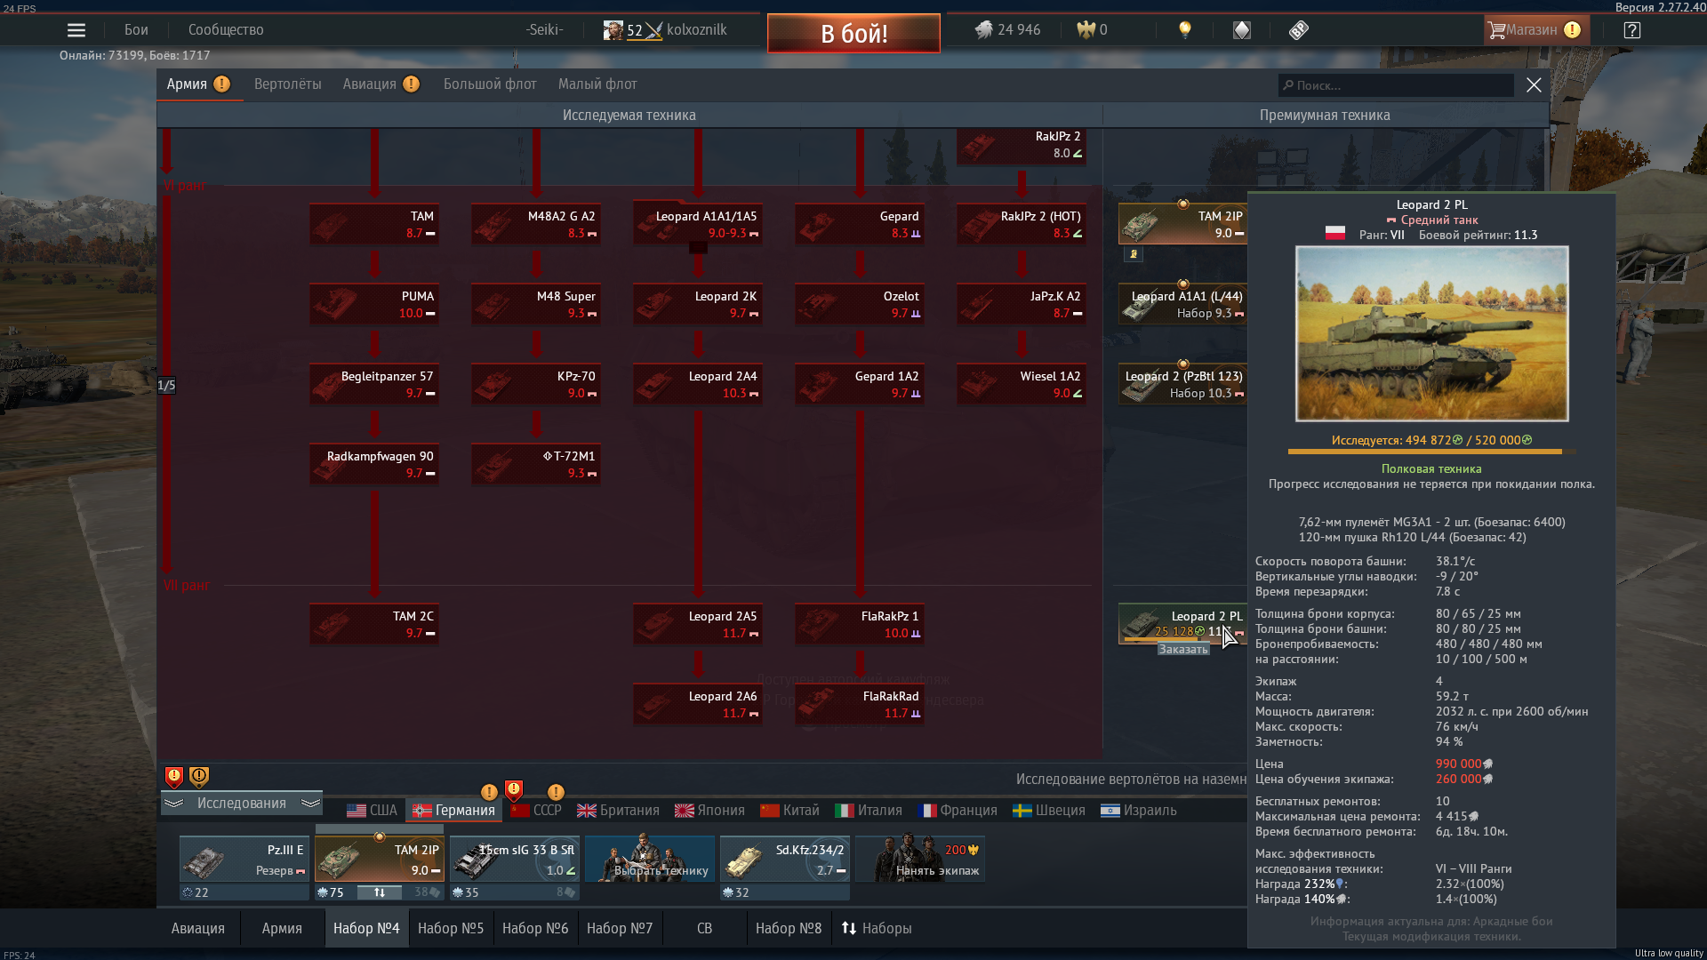Screen dimensions: 1707x960
Task: Select premium Leopard 2 (PzBtl 123) card
Action: pyautogui.click(x=1183, y=385)
